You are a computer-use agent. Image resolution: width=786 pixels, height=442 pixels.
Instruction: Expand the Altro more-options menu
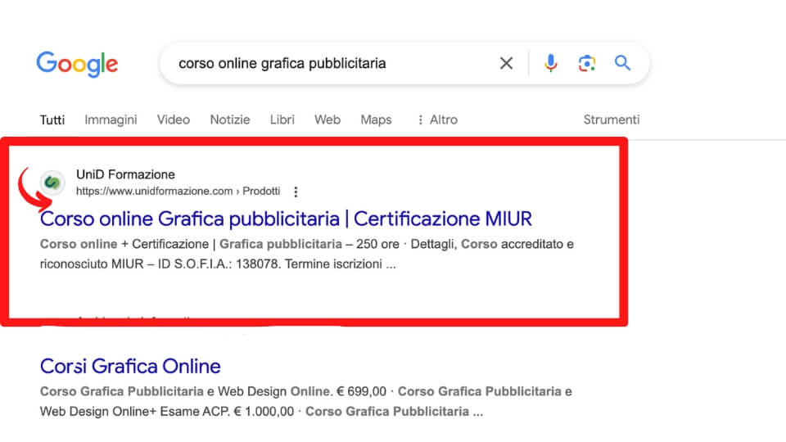(x=437, y=120)
